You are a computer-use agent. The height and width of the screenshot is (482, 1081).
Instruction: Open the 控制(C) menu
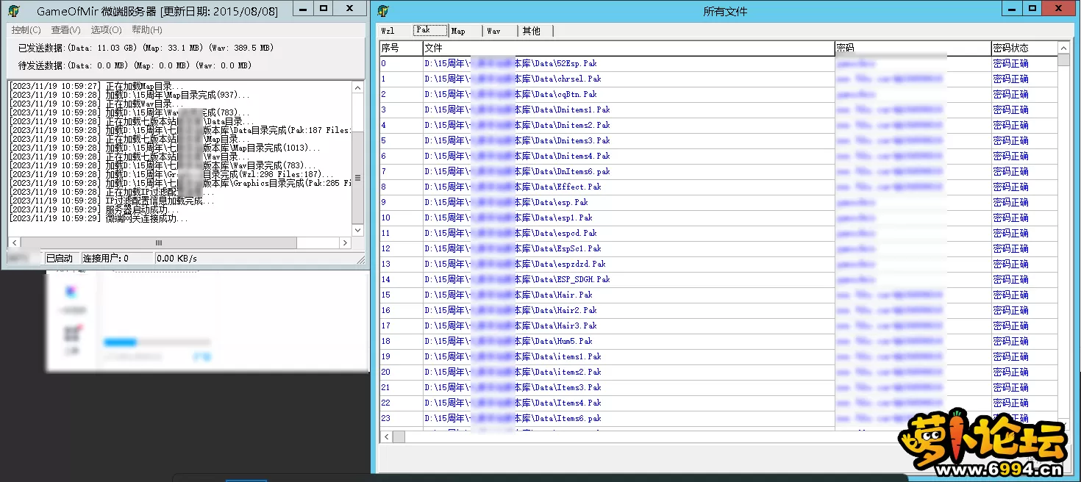point(26,30)
